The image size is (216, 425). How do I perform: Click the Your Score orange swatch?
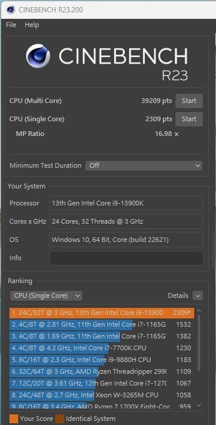click(14, 419)
